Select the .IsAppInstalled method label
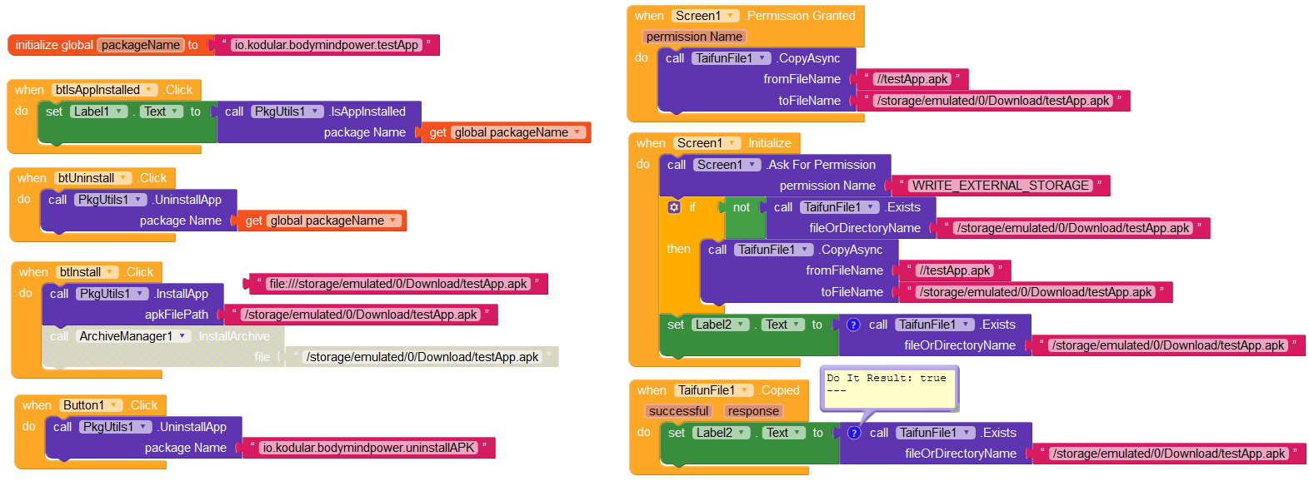Screen dimensions: 1309x486 coord(367,112)
